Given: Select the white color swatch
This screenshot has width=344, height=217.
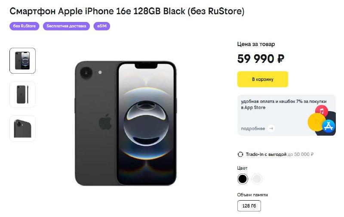Looking at the screenshot, I should (x=257, y=179).
